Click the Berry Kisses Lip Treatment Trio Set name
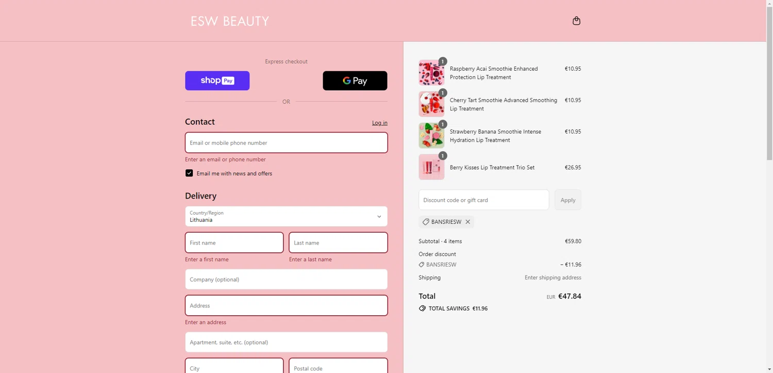773x373 pixels. click(492, 167)
